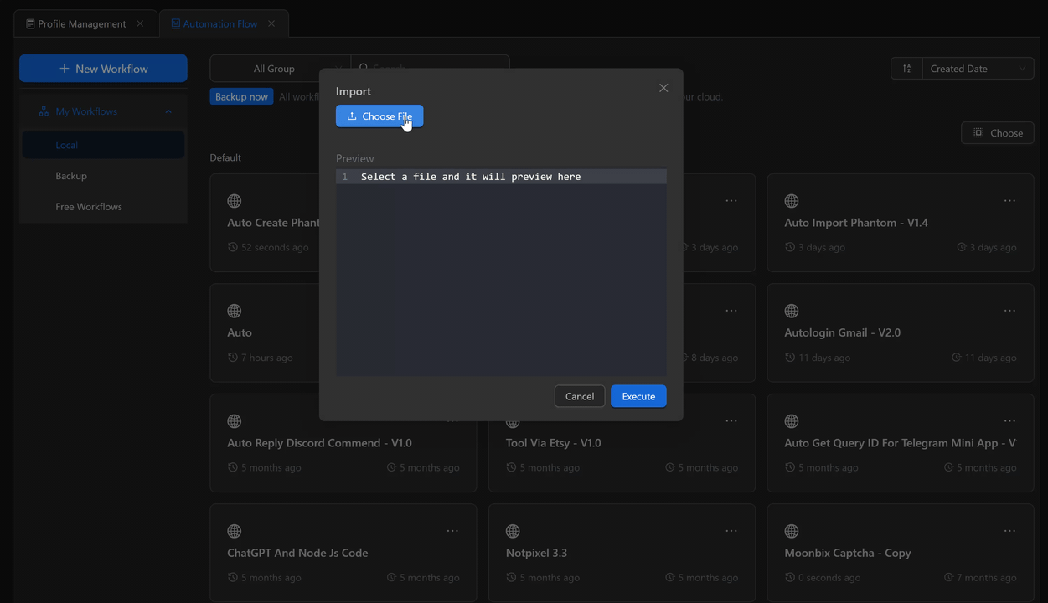
Task: Click the Backup now button
Action: (241, 97)
